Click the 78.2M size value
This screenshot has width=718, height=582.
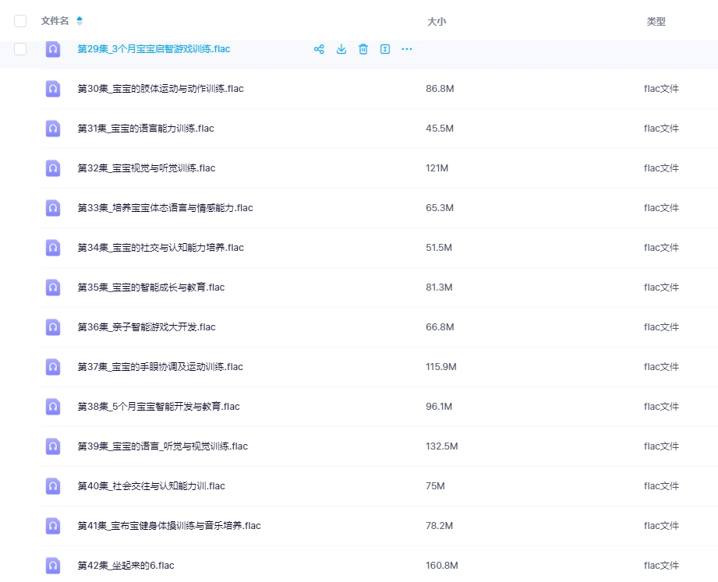click(x=439, y=526)
